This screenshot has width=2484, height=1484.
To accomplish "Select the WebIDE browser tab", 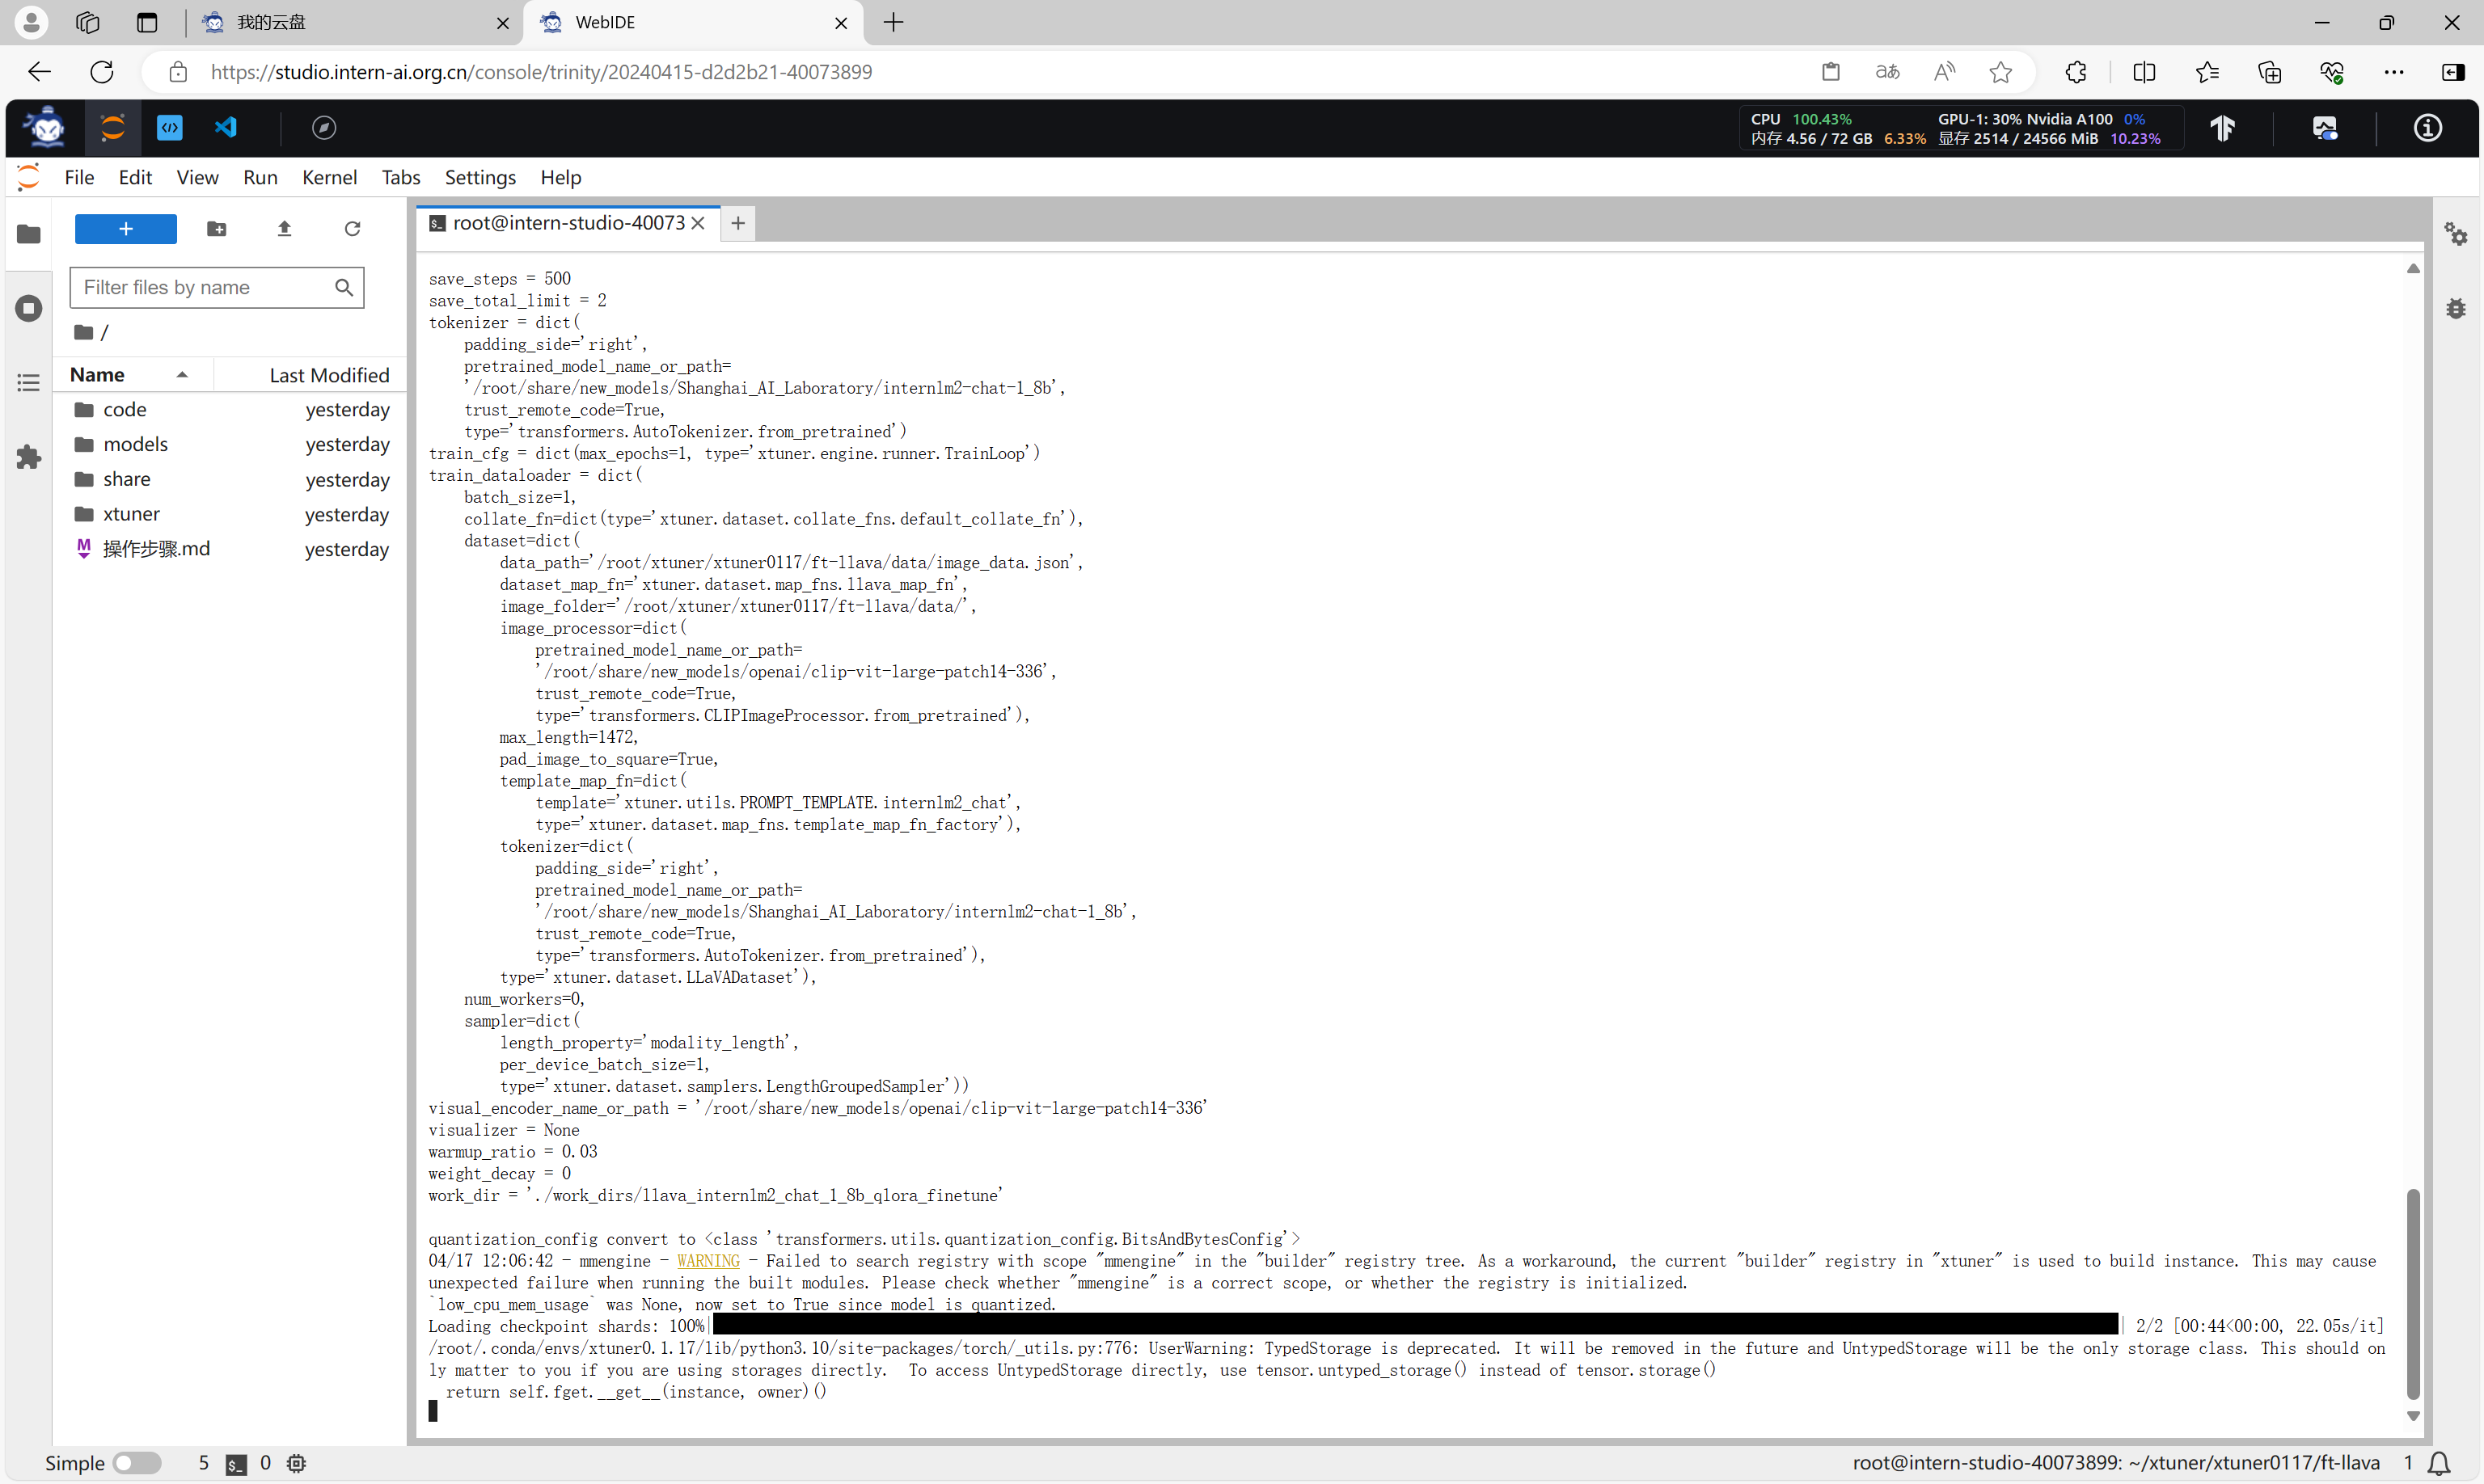I will (693, 22).
